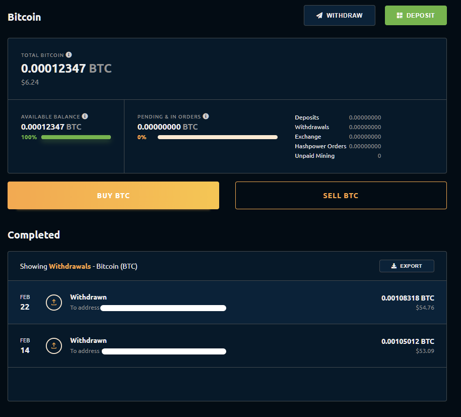The width and height of the screenshot is (461, 417).
Task: Click the Feb 22 address field
Action: click(x=163, y=308)
